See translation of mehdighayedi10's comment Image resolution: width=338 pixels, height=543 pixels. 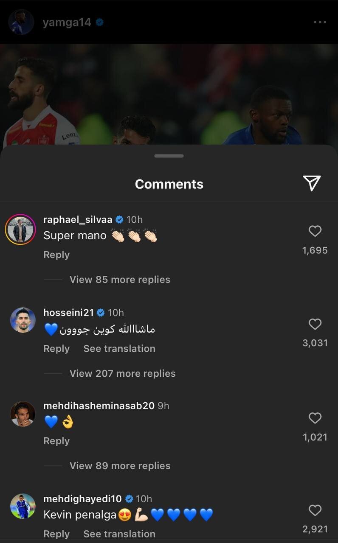119,534
